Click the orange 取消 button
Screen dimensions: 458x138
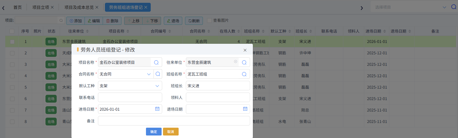coord(171,132)
